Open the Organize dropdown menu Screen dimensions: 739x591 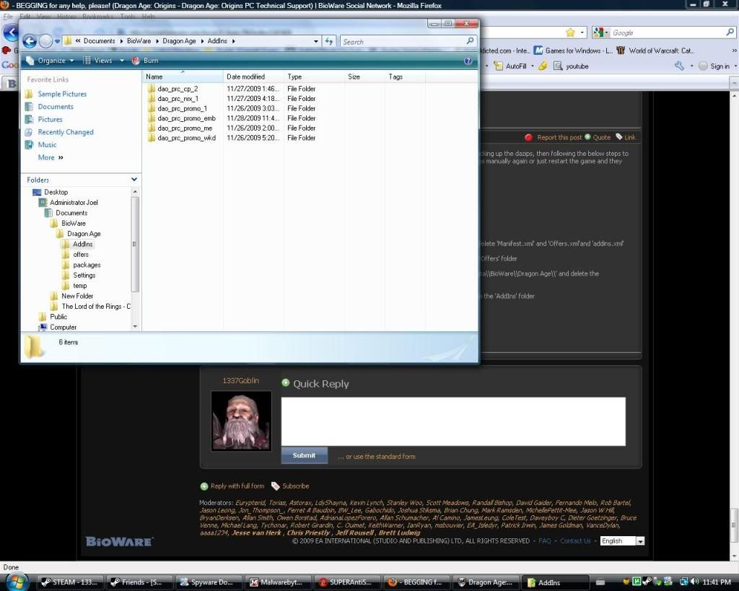click(x=51, y=61)
